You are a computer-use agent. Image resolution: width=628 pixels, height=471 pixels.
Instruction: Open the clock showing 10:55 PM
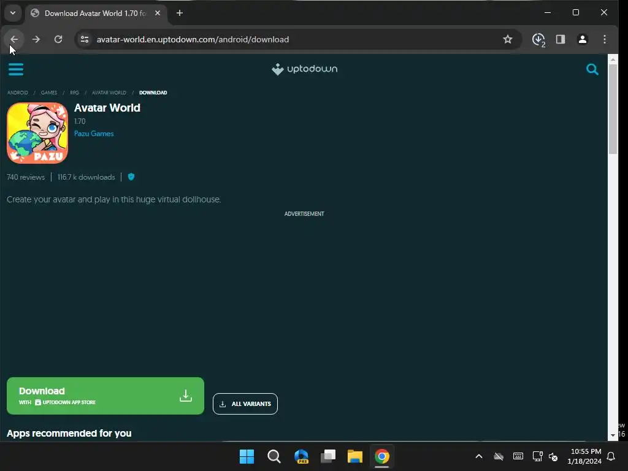pos(584,456)
